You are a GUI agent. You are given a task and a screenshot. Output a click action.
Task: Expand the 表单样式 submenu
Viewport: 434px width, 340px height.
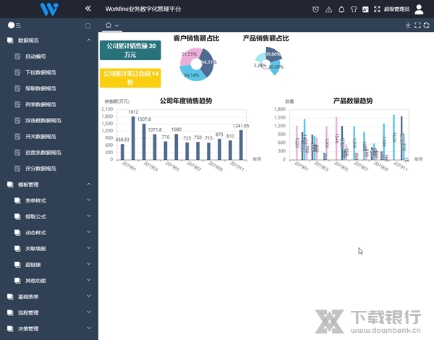(x=88, y=200)
